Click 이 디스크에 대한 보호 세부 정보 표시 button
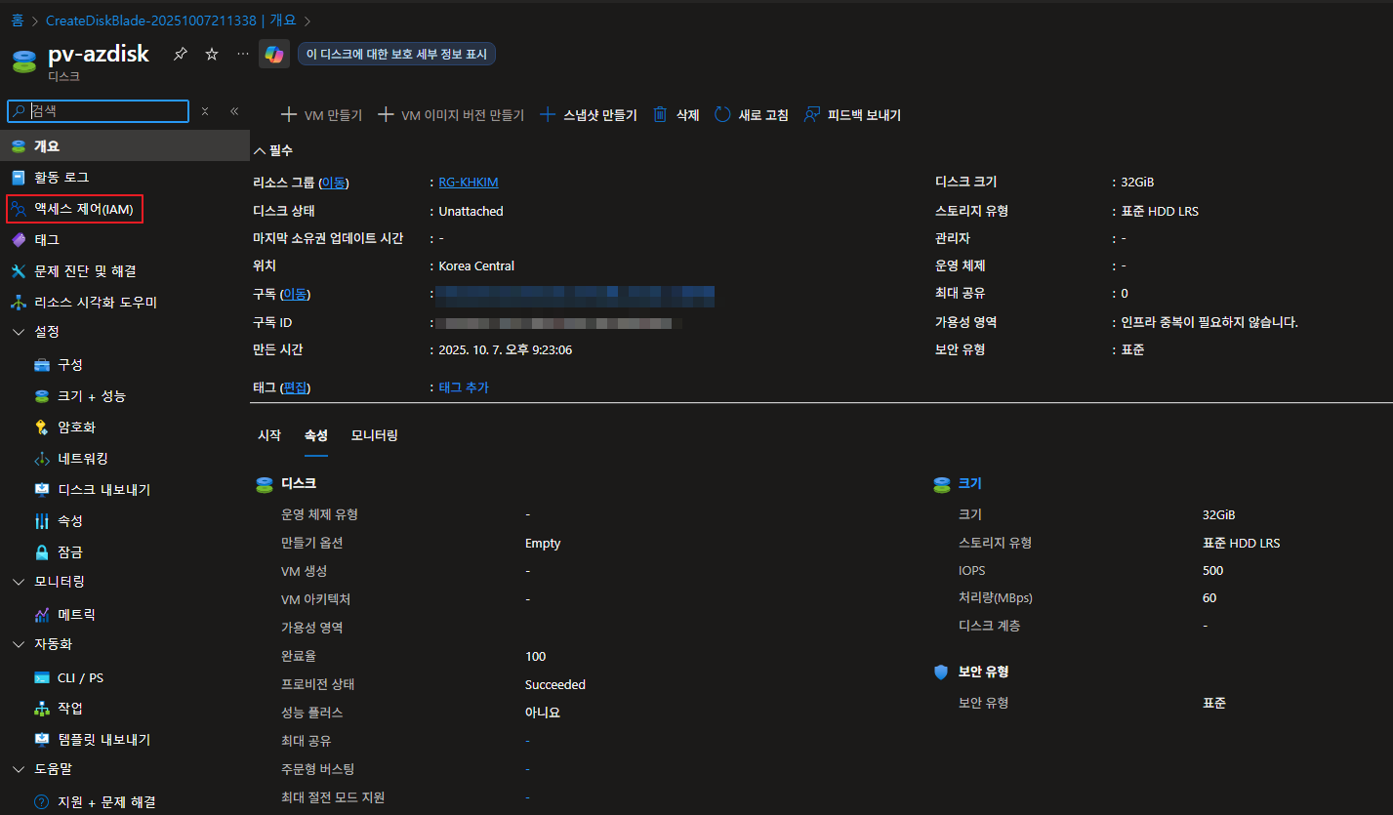The height and width of the screenshot is (815, 1393). point(396,55)
